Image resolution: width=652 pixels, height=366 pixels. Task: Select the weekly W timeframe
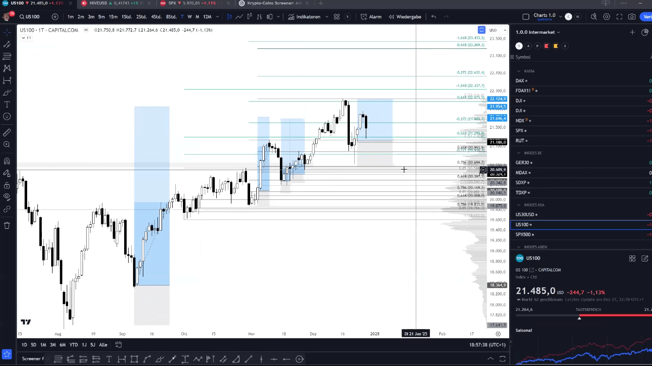click(190, 17)
